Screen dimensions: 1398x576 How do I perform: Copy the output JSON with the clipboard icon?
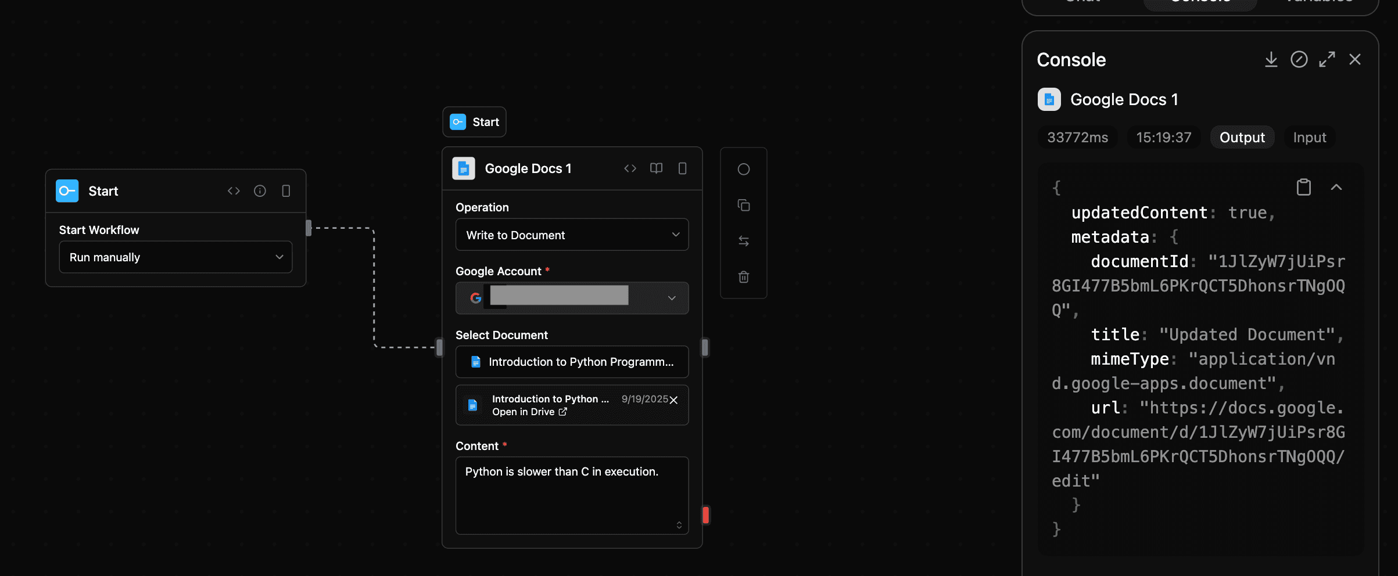(x=1304, y=187)
